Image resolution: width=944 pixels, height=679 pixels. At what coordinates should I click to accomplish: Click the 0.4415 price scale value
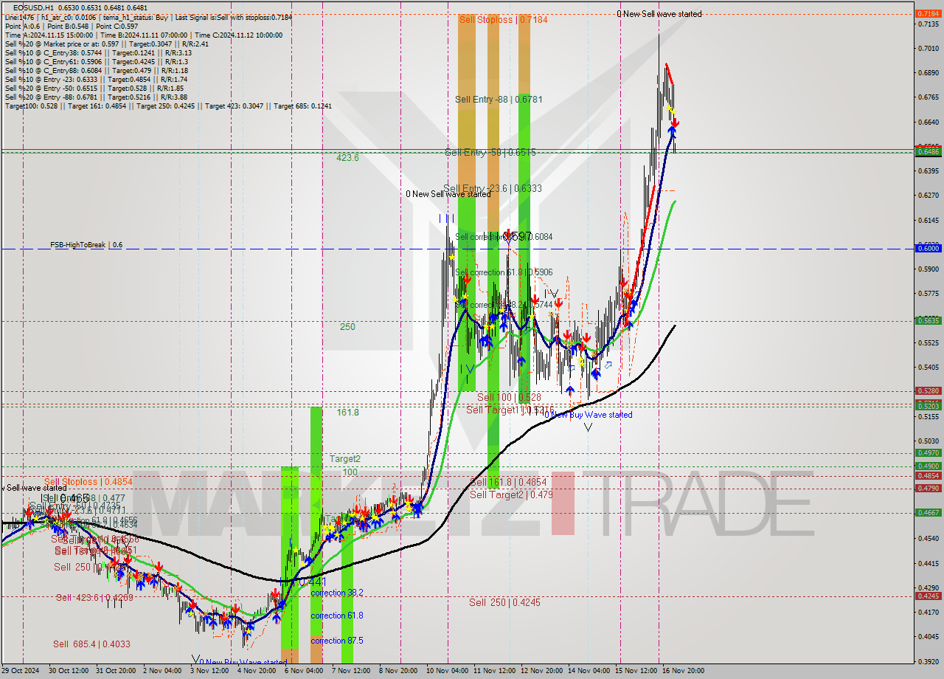coord(928,564)
